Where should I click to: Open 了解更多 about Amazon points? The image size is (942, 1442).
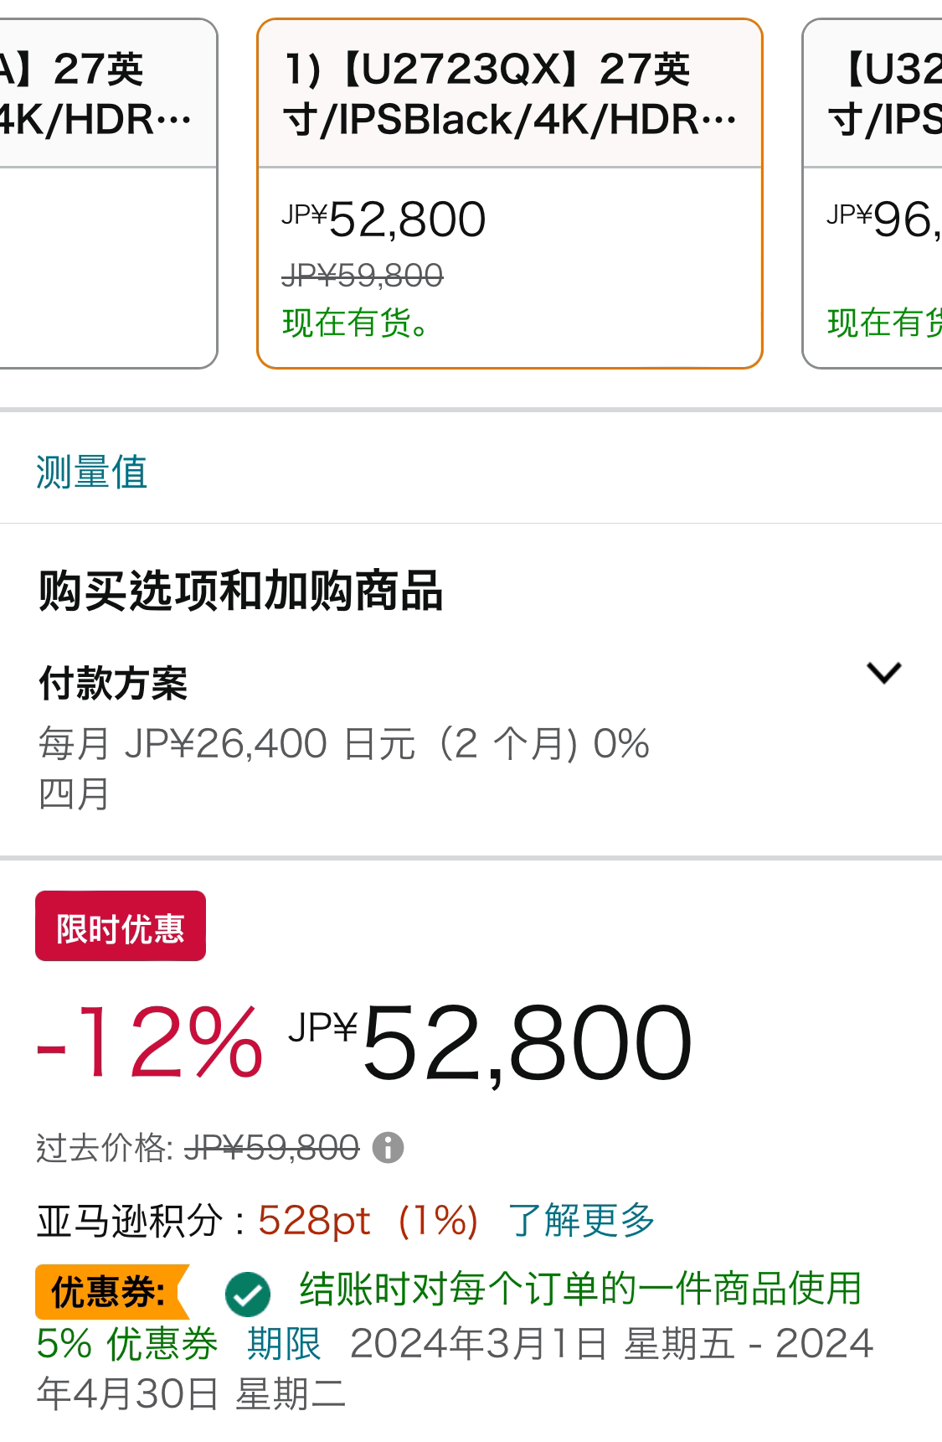coord(581,1220)
